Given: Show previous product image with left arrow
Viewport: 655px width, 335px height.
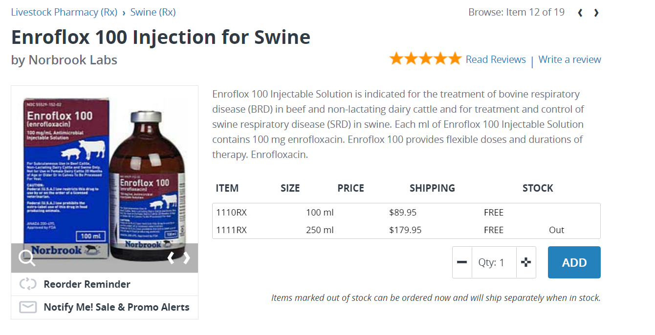Looking at the screenshot, I should pyautogui.click(x=171, y=258).
